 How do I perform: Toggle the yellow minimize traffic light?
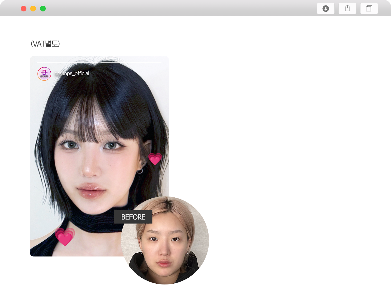[x=33, y=8]
